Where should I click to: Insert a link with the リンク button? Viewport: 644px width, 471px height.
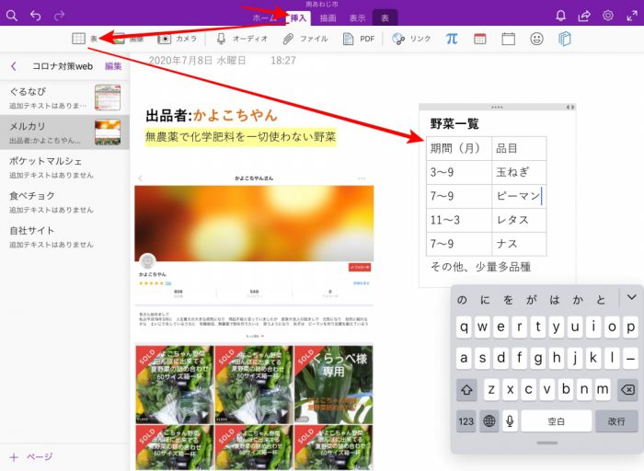click(411, 39)
